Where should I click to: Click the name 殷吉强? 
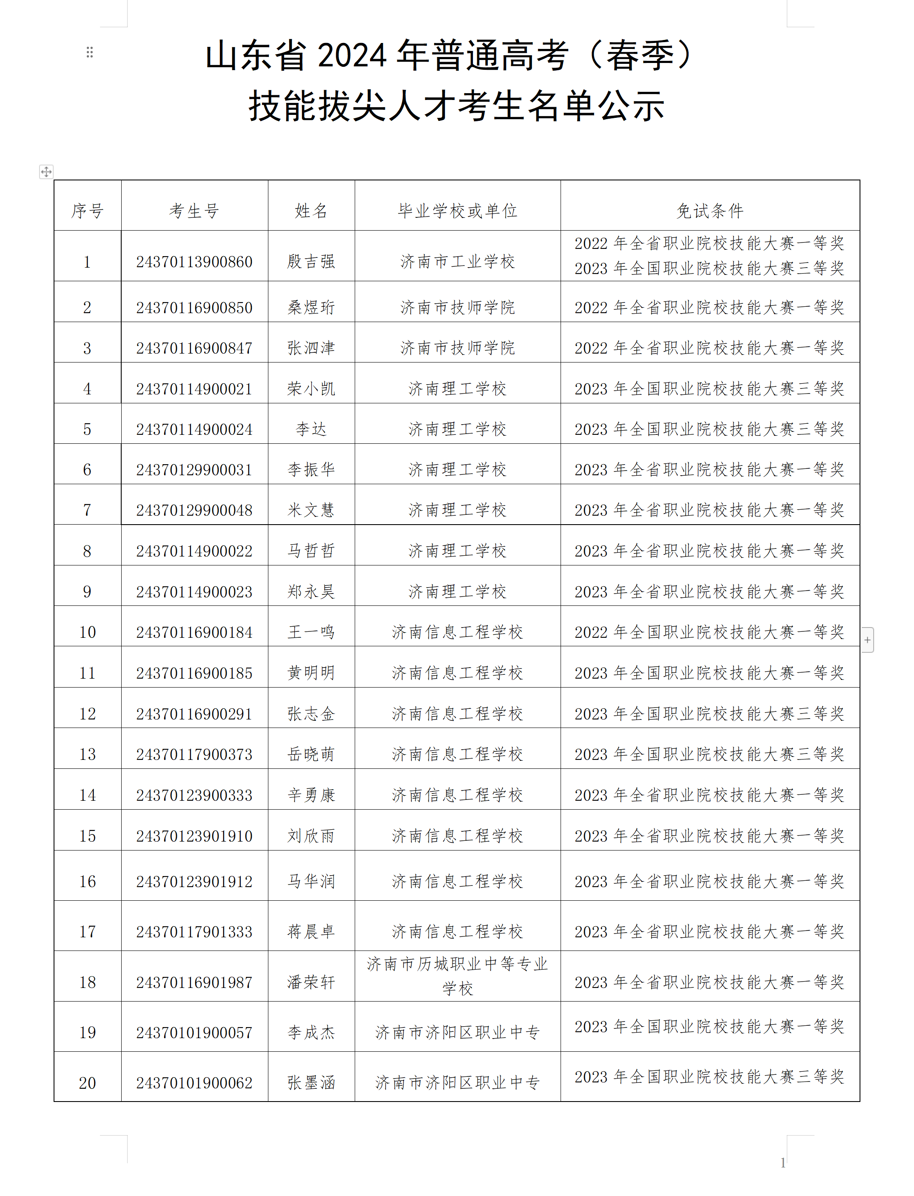pos(311,262)
